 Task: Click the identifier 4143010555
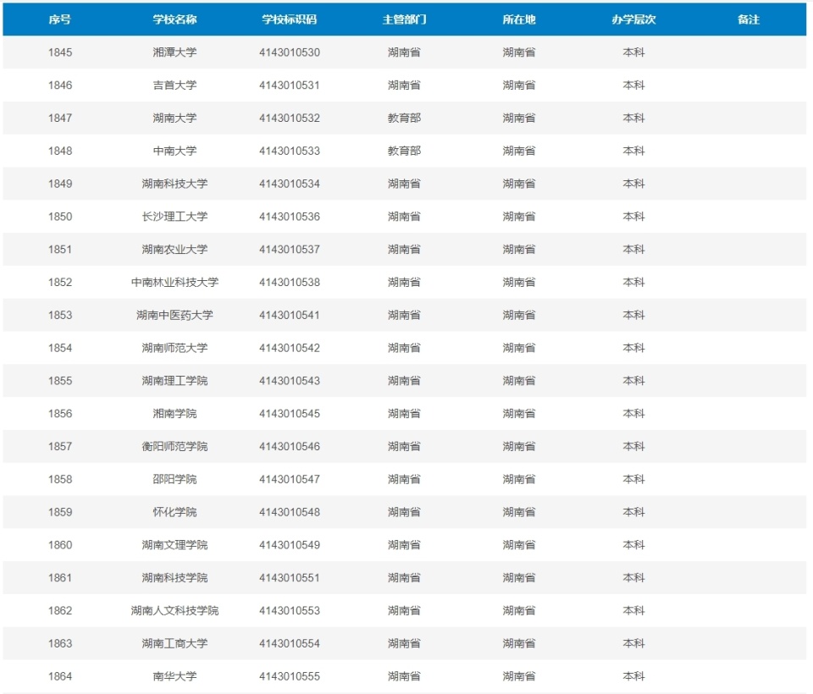pyautogui.click(x=290, y=676)
